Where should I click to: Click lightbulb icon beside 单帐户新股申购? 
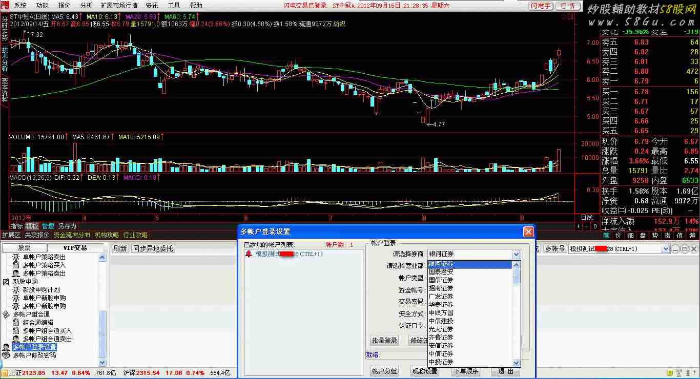[x=15, y=298]
